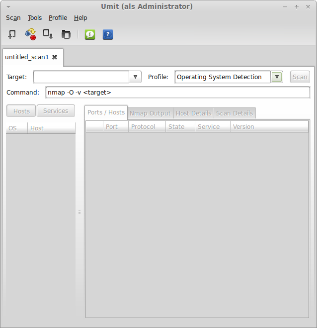Viewport: 317px width, 328px height.
Task: Click the pane splitter handle
Action: [79, 213]
